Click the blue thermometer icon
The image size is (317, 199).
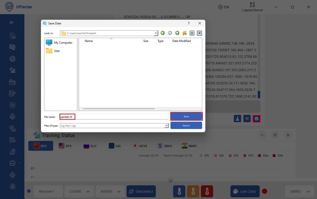[179, 192]
